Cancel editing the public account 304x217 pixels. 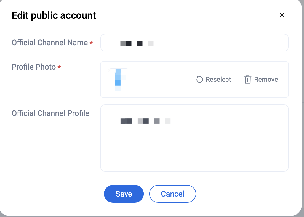172,194
